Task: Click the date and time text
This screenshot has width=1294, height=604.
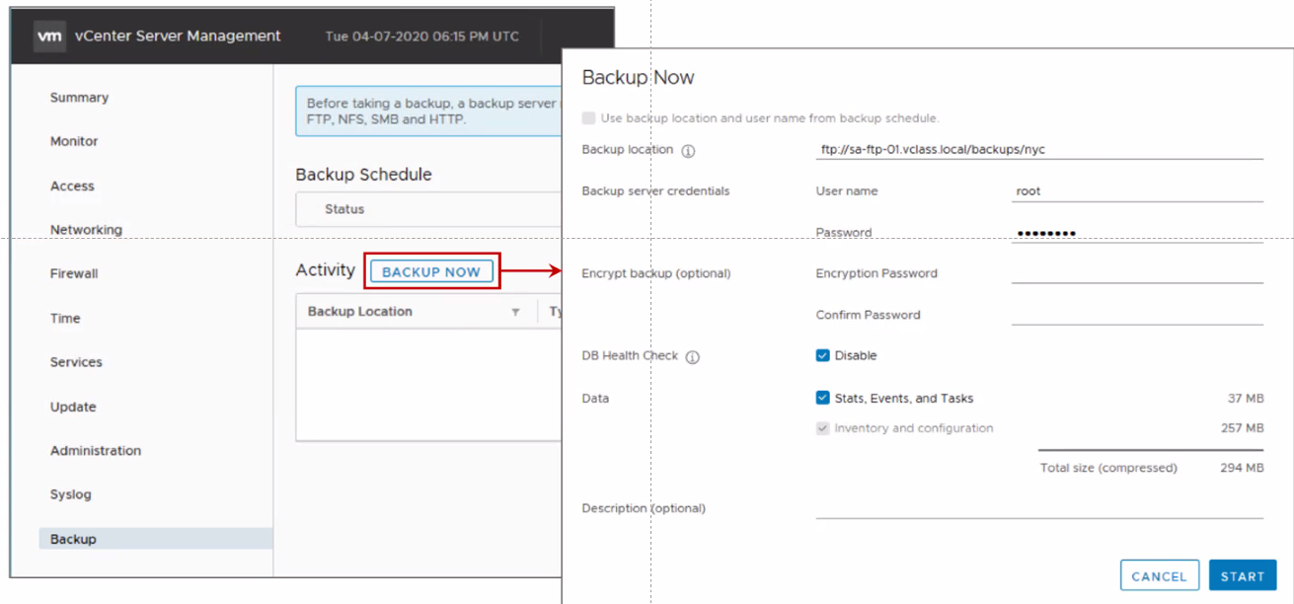Action: click(421, 37)
